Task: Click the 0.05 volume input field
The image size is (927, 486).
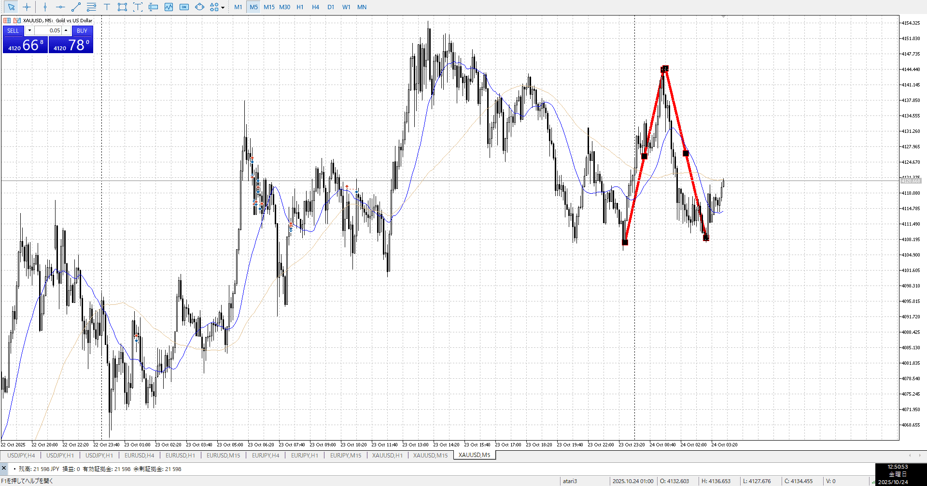Action: [x=48, y=30]
